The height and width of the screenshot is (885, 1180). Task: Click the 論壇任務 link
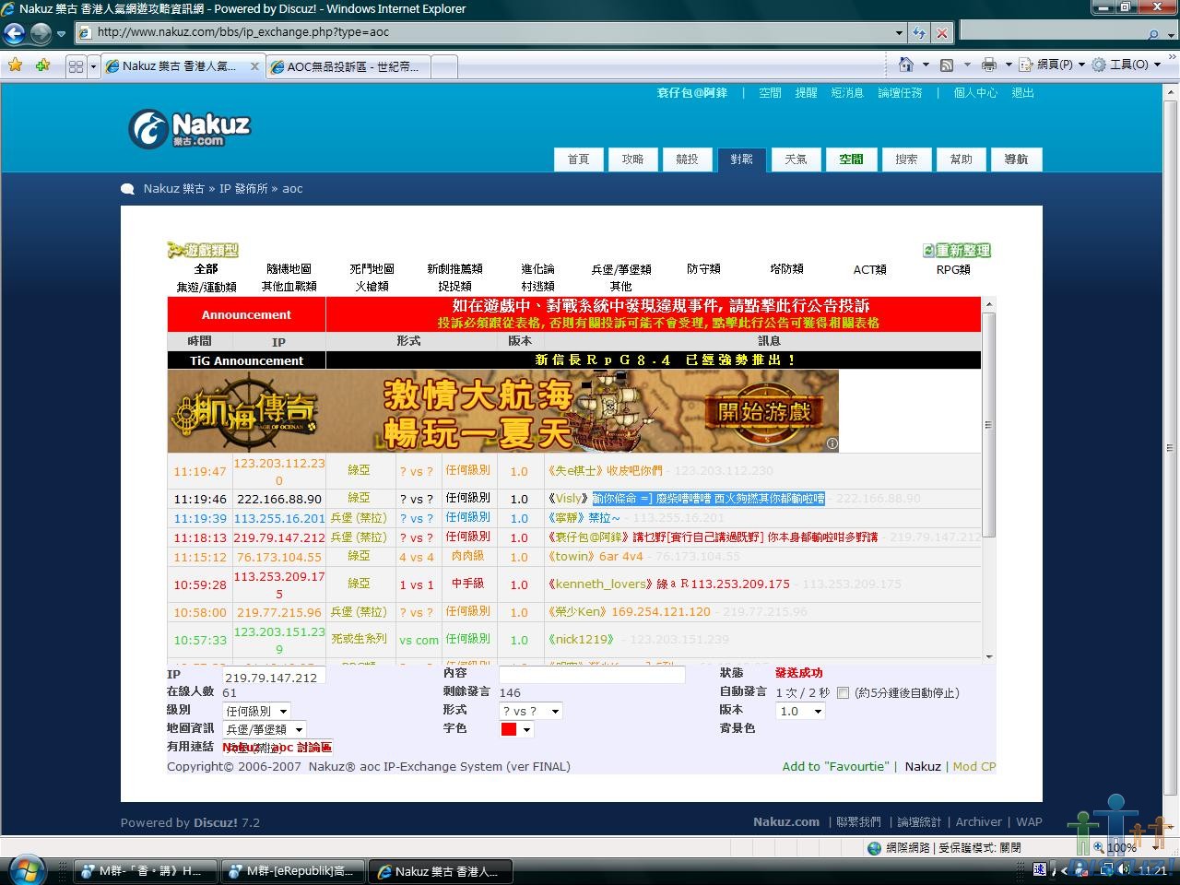[x=900, y=93]
